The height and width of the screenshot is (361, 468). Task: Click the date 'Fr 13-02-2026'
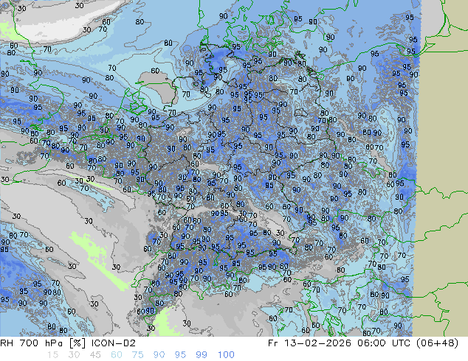coord(309,343)
